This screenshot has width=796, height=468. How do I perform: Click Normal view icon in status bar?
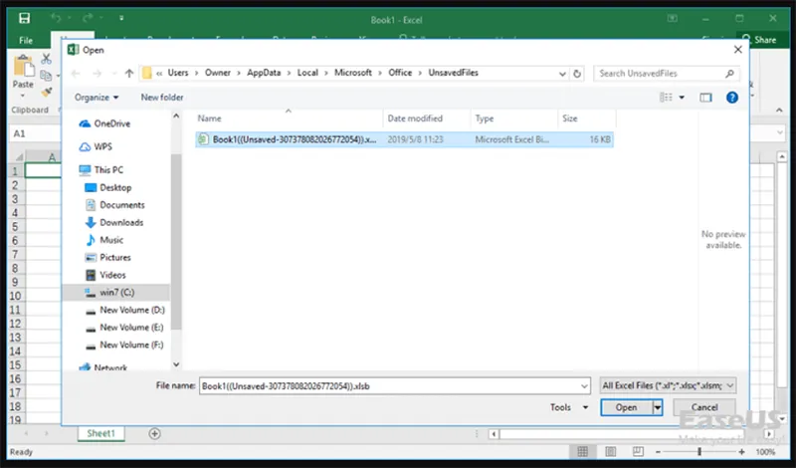(x=582, y=451)
